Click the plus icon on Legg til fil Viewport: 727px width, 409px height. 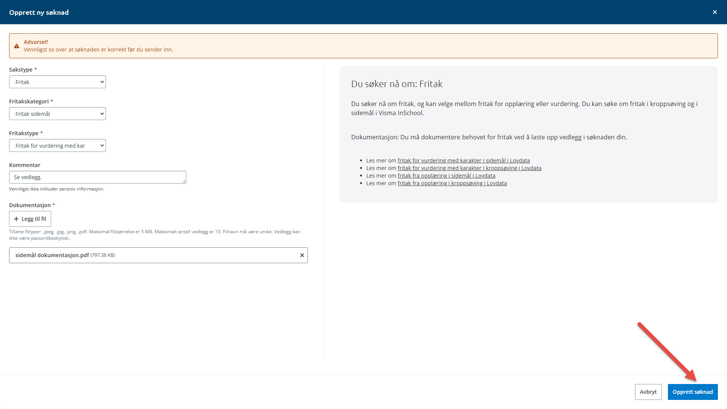[x=16, y=219]
